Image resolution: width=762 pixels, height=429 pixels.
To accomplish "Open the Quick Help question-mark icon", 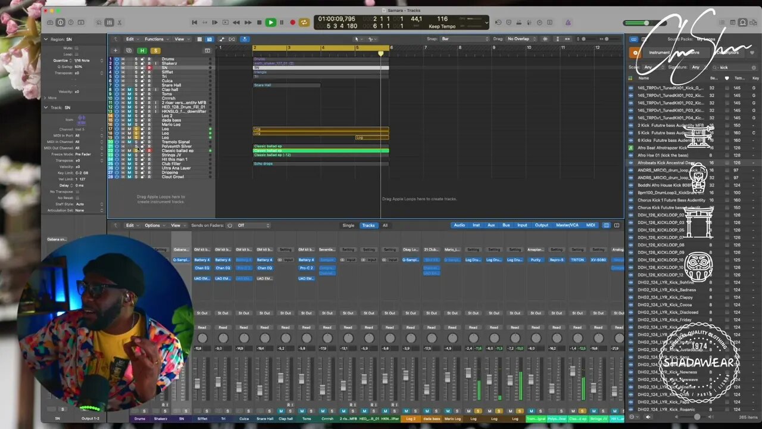I will click(70, 23).
